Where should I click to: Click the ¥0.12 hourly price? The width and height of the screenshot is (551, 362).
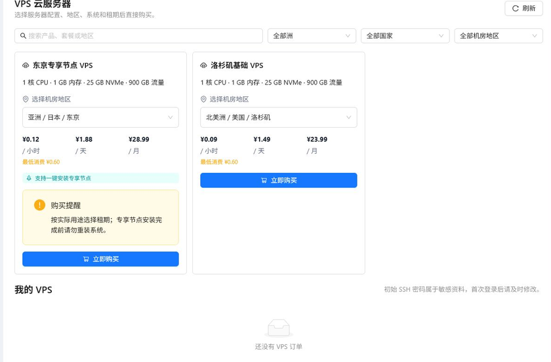31,139
